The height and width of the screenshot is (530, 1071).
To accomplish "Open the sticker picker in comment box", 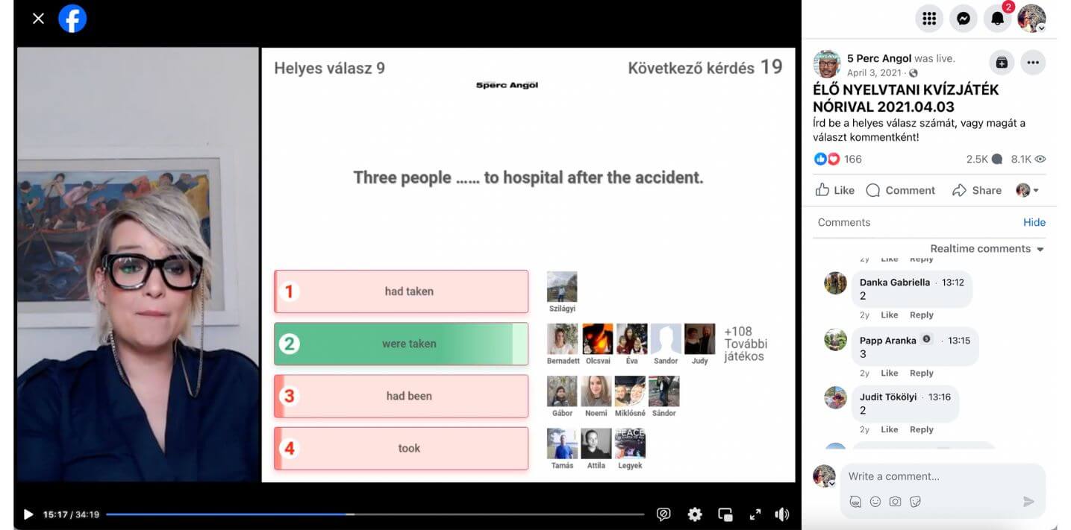I will [915, 502].
